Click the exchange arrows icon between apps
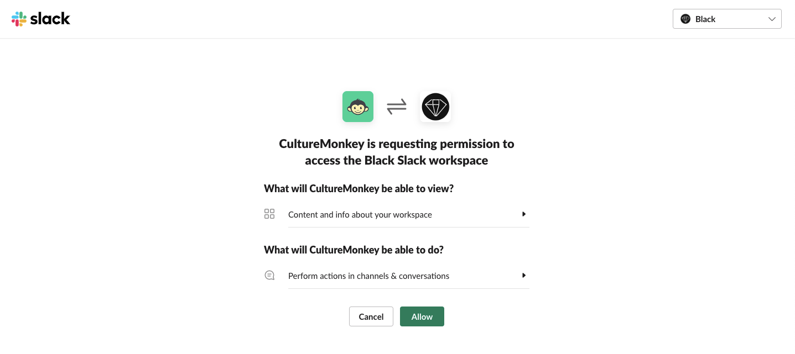This screenshot has width=795, height=354. coord(397,107)
